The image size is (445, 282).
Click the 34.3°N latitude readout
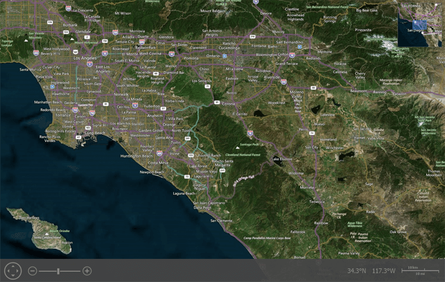[x=357, y=271]
